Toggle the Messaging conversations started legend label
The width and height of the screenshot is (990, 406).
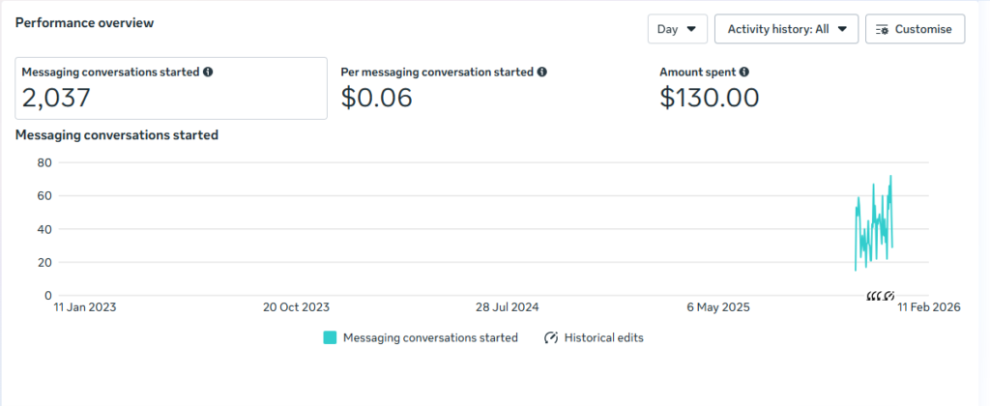pos(430,338)
